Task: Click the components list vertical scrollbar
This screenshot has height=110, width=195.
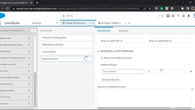Action: click(35, 90)
